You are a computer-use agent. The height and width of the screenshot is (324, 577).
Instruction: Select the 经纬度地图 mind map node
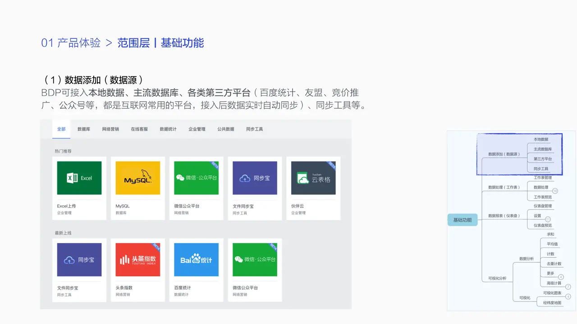pyautogui.click(x=552, y=303)
